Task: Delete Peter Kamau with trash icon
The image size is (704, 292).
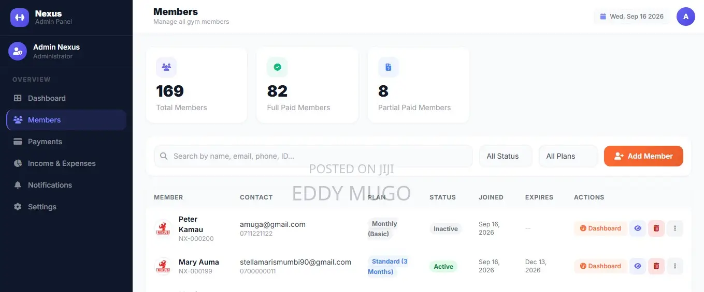Action: click(x=656, y=228)
